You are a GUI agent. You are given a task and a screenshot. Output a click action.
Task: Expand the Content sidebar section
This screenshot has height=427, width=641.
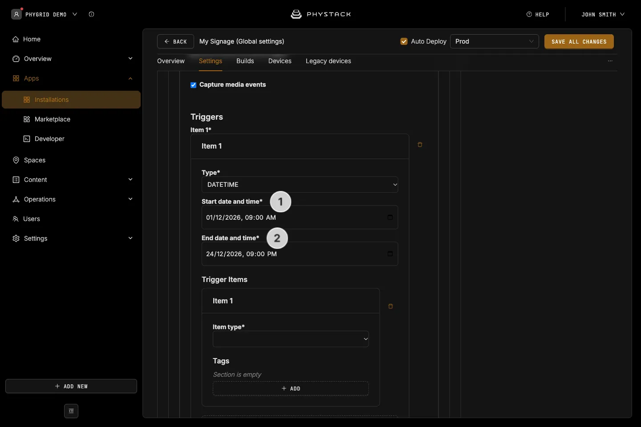click(130, 180)
